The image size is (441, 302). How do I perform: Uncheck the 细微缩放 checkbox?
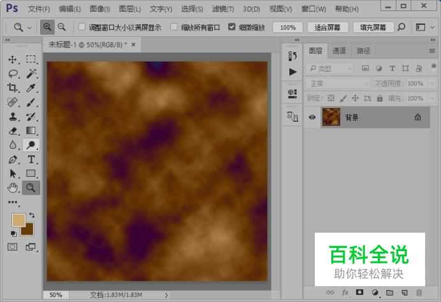point(232,27)
